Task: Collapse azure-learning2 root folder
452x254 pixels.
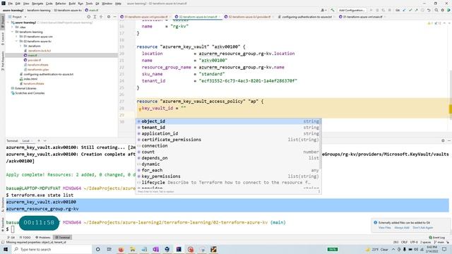Action: [x=8, y=23]
